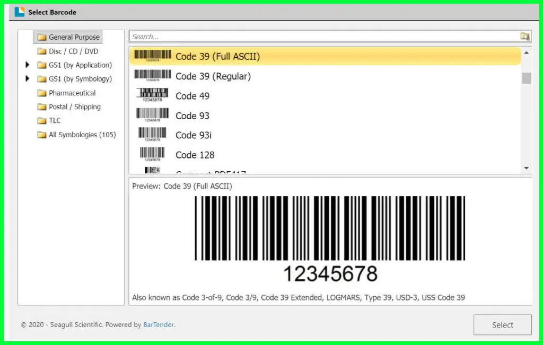Choose Code 39 (Regular) in the list
The width and height of the screenshot is (543, 345).
[x=213, y=75]
